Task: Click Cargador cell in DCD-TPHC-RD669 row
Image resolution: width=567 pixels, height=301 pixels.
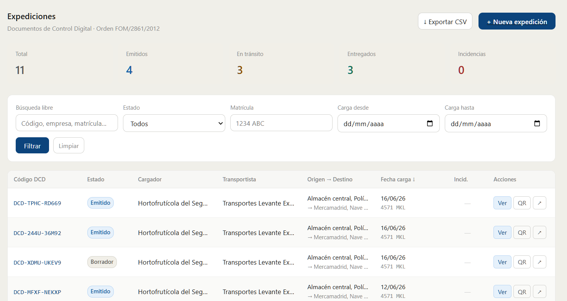Action: click(173, 203)
